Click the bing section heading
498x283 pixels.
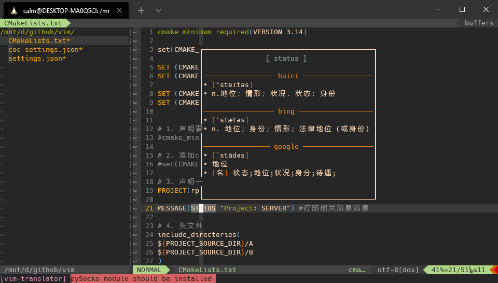[x=286, y=111]
